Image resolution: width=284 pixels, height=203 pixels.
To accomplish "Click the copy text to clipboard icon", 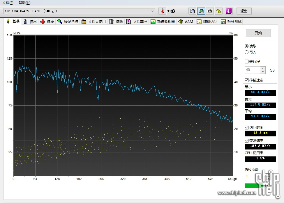I will 192,11.
